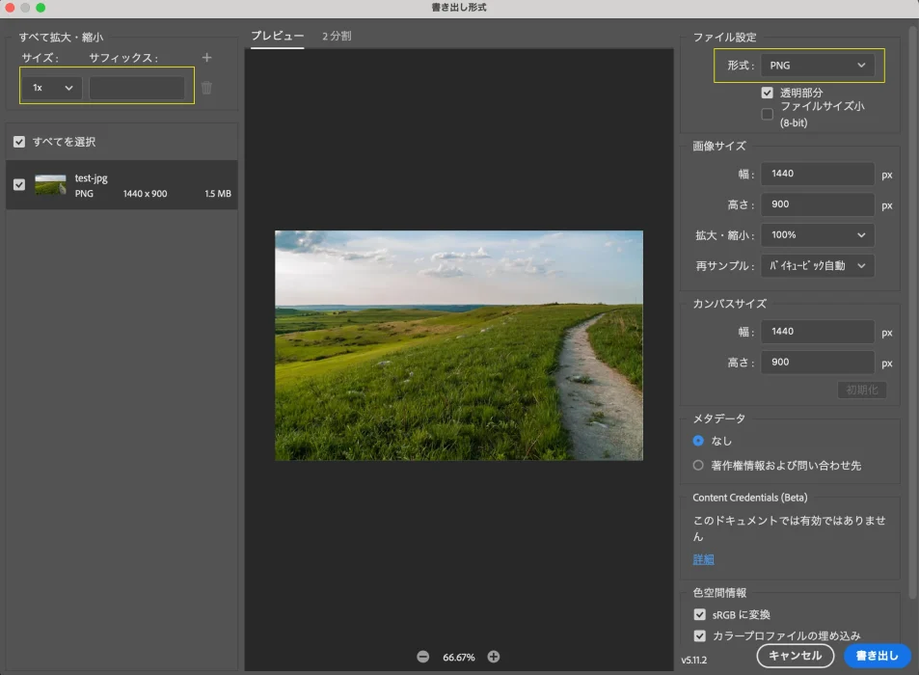The image size is (919, 675).
Task: Select the なし metadata radio button
Action: [699, 441]
